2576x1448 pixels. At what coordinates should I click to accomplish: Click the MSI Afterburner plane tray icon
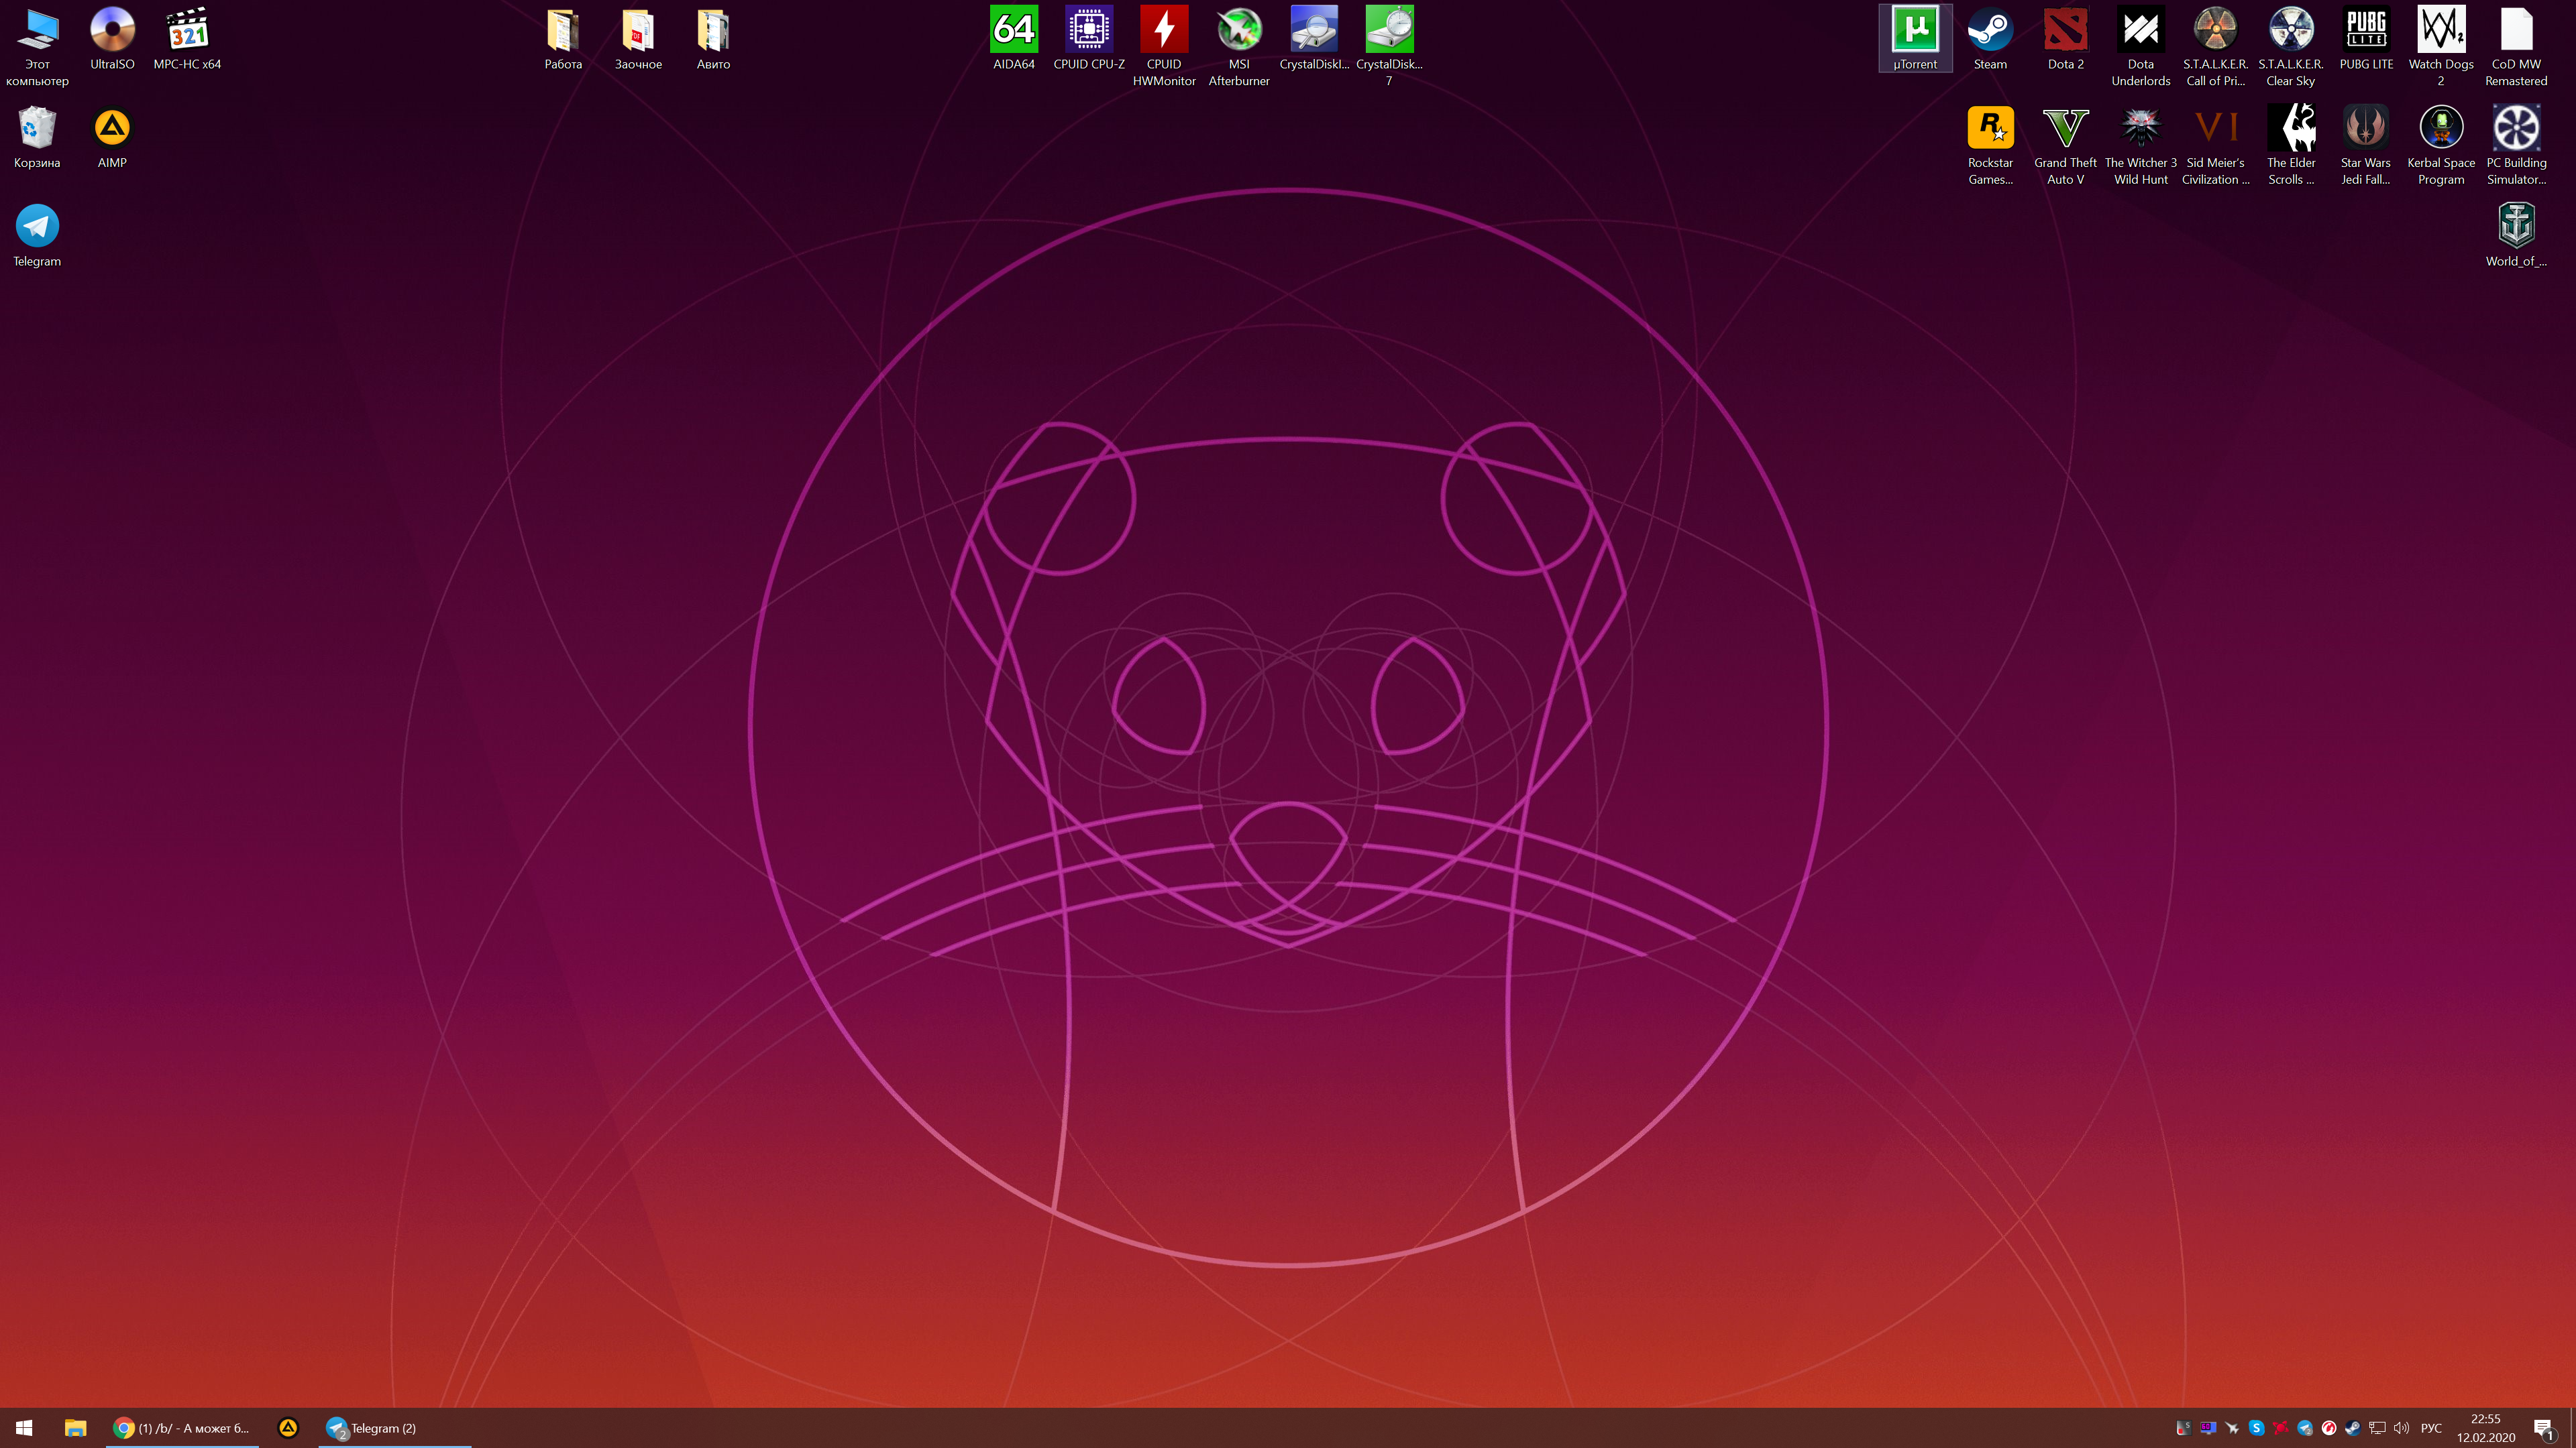[2232, 1428]
